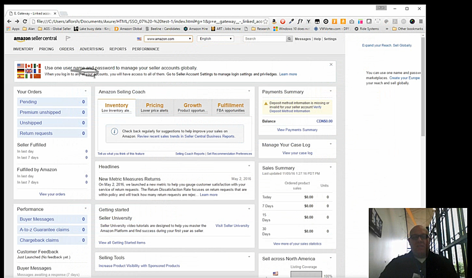Click the info icon in Selling Coach message
472x278 pixels.
coord(115,132)
